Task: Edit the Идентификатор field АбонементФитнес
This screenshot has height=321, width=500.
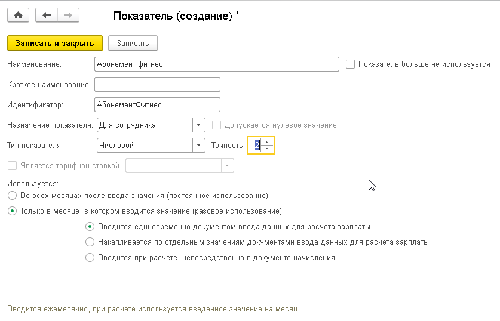Action: pos(157,105)
